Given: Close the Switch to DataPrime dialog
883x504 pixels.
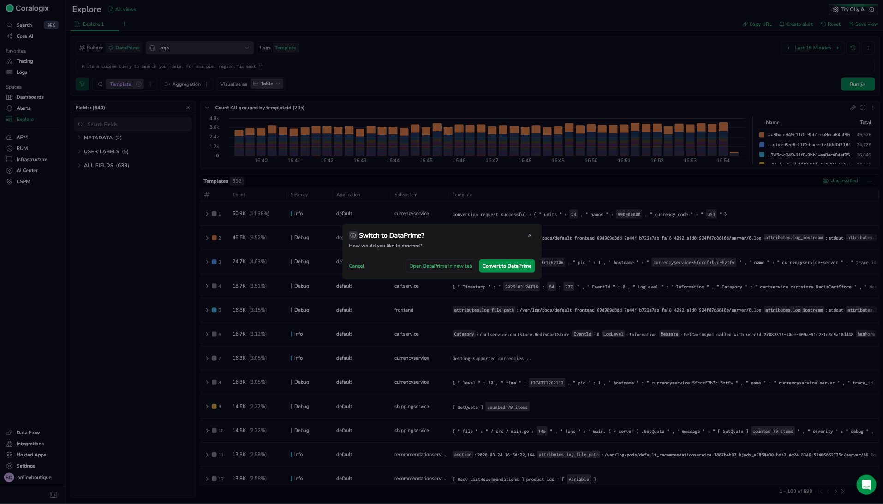Looking at the screenshot, I should pyautogui.click(x=530, y=235).
